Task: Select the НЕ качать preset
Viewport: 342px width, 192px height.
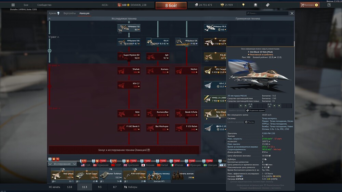Action: point(54,187)
